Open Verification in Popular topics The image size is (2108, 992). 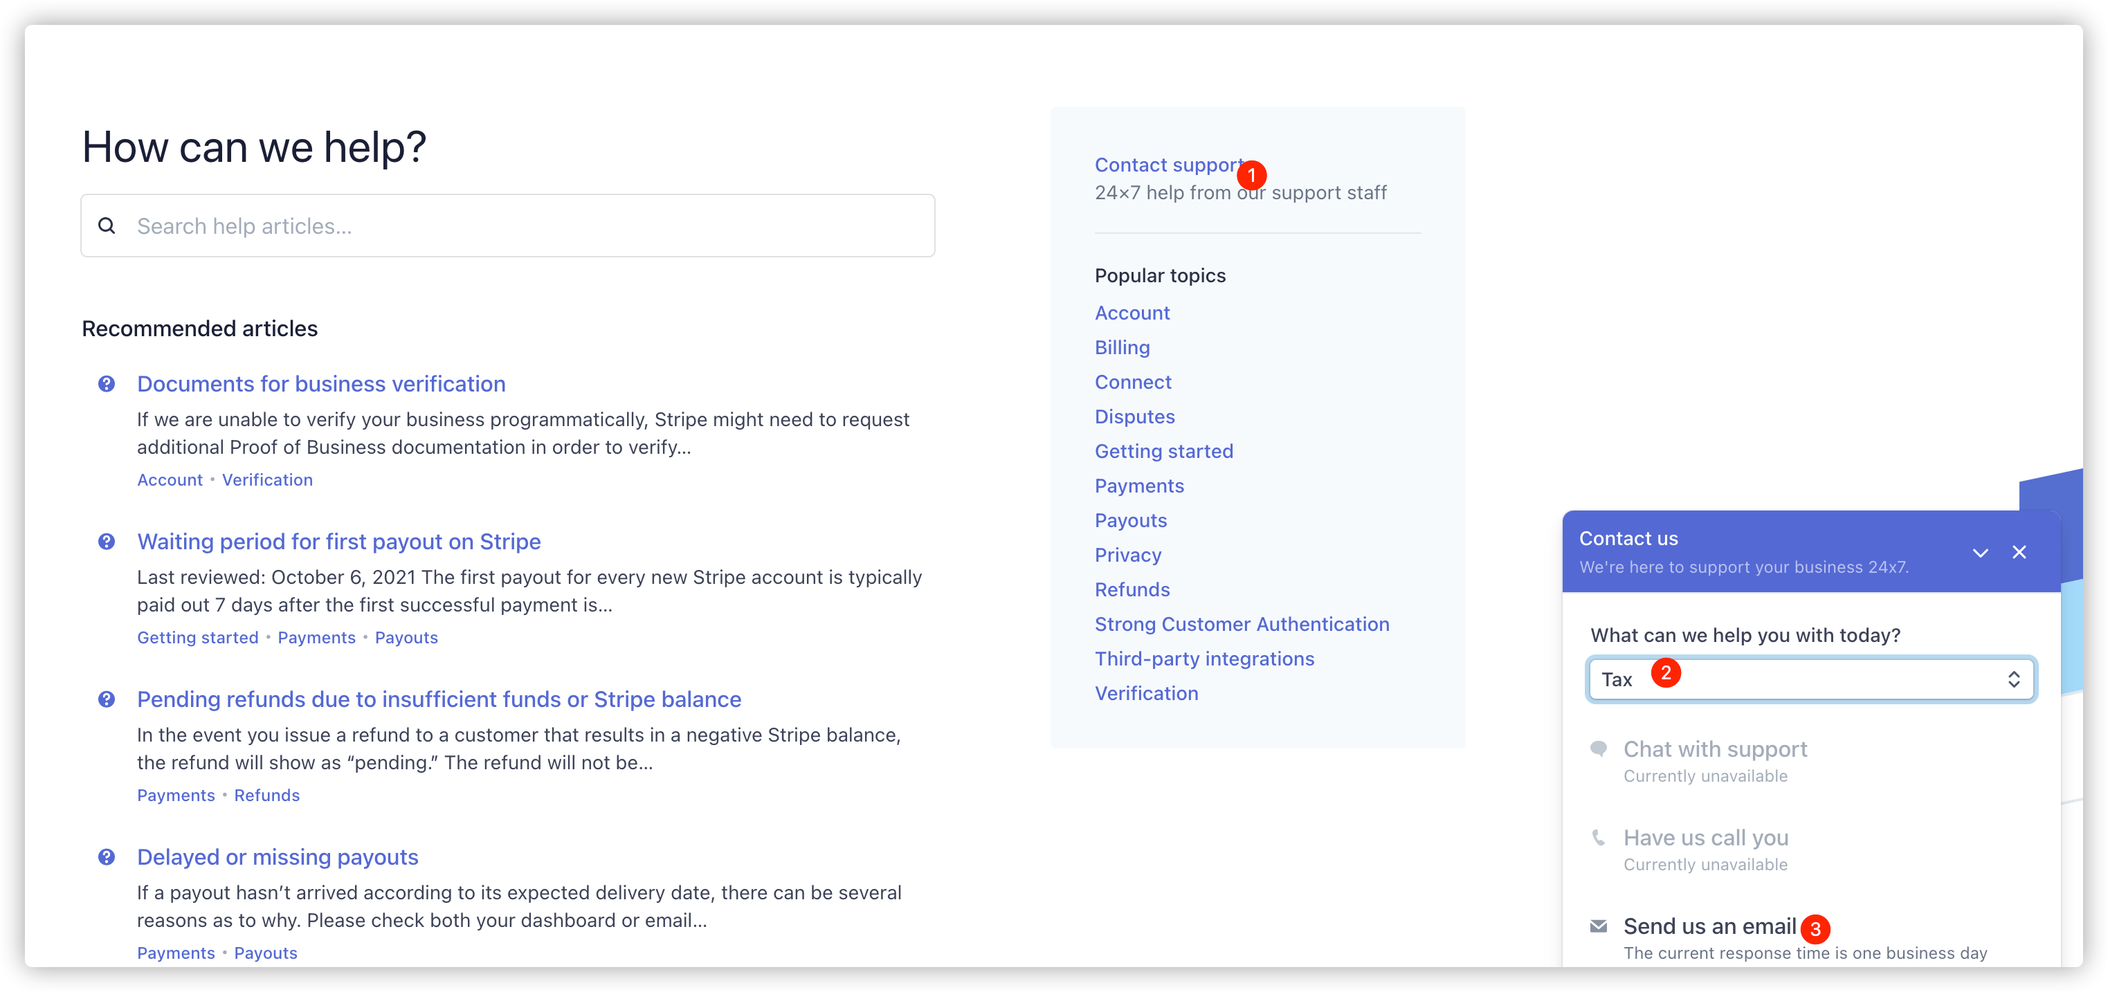[1145, 693]
